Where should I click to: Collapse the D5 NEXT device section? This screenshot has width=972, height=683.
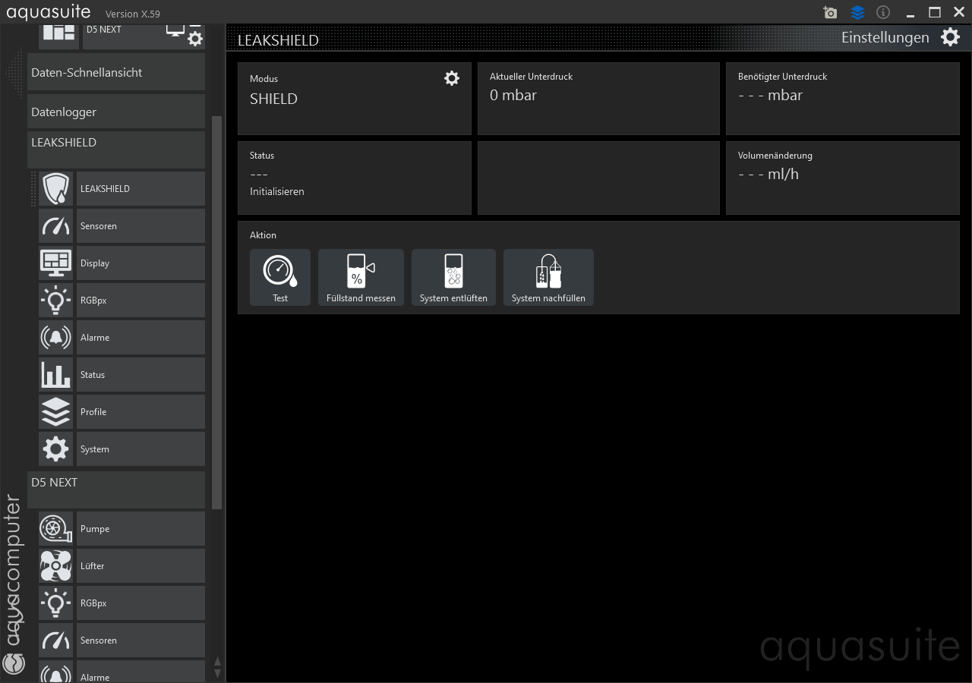116,489
